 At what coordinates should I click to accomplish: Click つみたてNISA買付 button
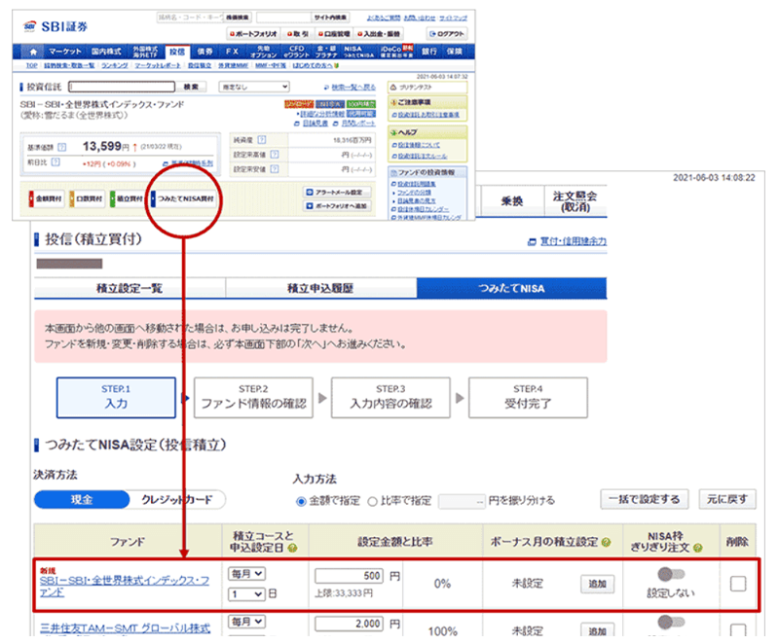[x=183, y=198]
